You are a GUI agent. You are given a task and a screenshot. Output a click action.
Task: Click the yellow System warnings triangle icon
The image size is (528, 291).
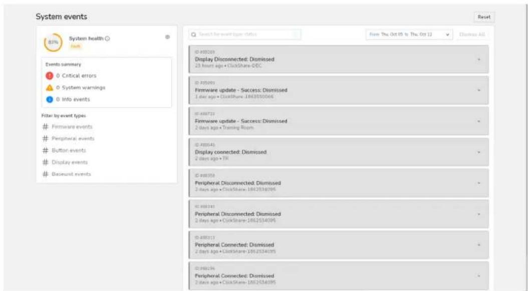(50, 87)
